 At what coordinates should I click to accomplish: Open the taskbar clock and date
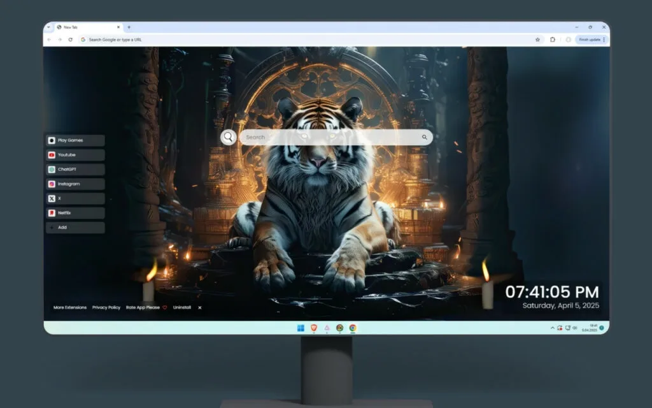coord(589,328)
